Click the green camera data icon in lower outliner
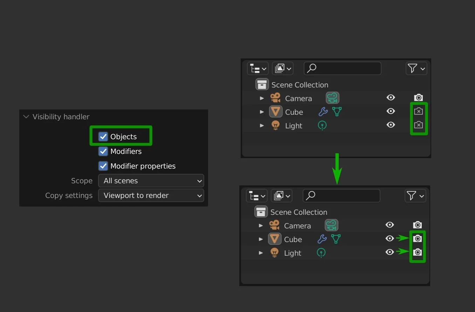 pyautogui.click(x=331, y=225)
